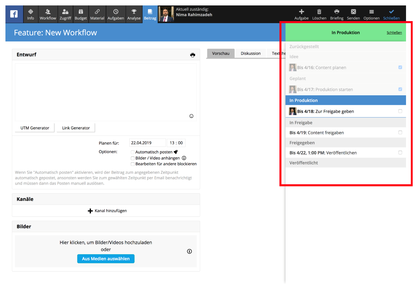Enable the Automatisch posten checkbox
The width and height of the screenshot is (419, 288).
click(133, 152)
